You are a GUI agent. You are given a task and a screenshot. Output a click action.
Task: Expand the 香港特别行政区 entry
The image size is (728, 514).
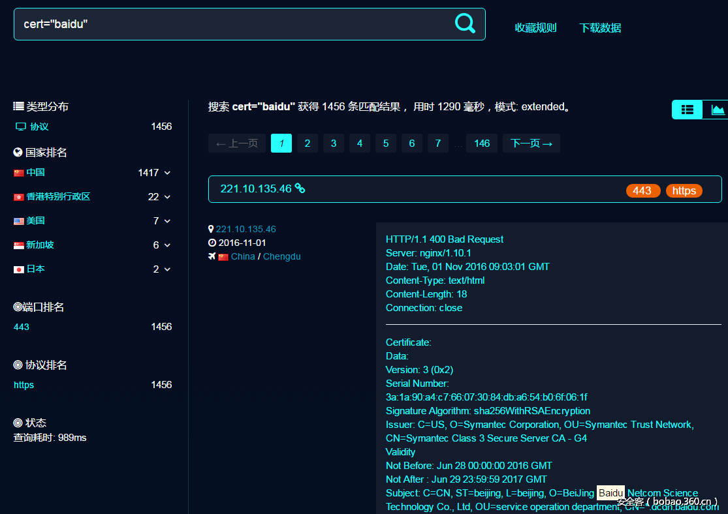(168, 196)
